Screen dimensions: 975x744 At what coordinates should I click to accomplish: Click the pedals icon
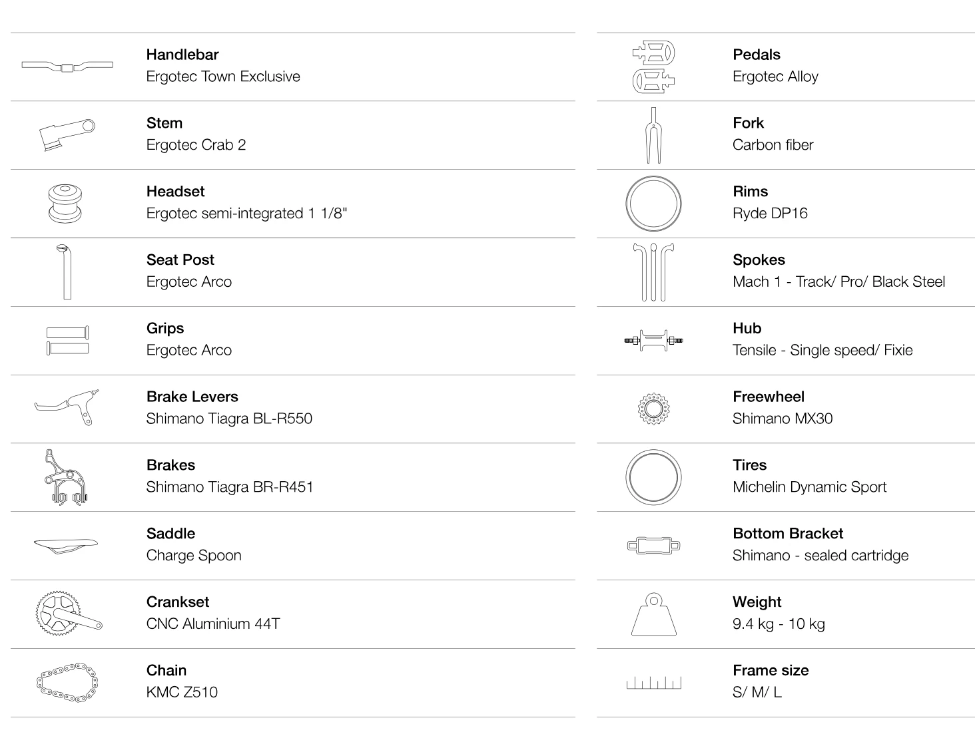pos(653,66)
